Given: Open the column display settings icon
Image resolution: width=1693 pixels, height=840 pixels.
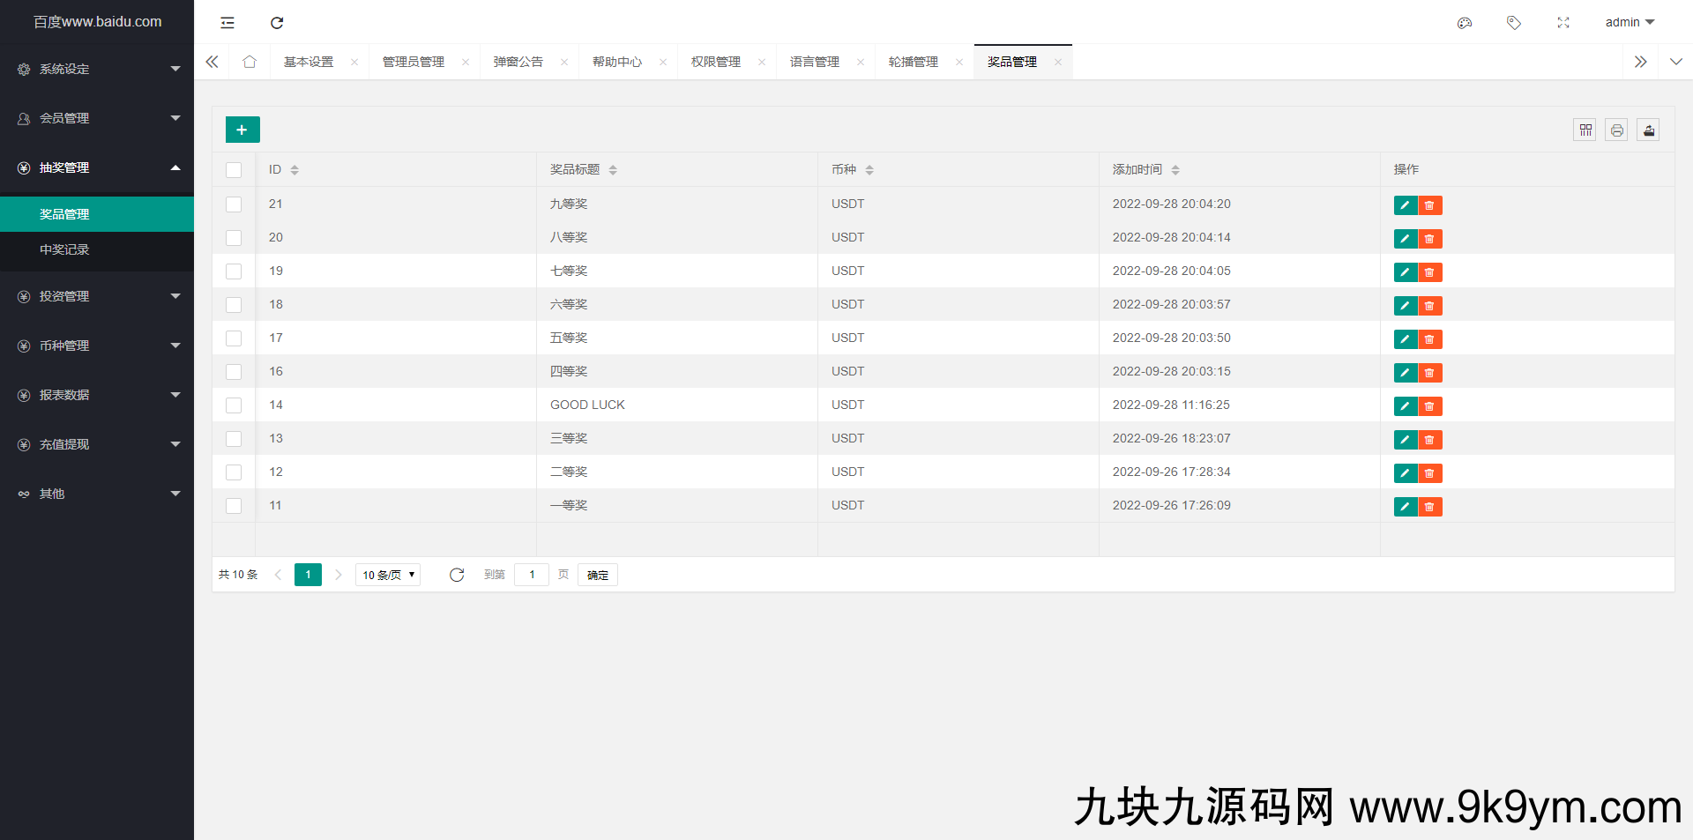Looking at the screenshot, I should (x=1585, y=130).
